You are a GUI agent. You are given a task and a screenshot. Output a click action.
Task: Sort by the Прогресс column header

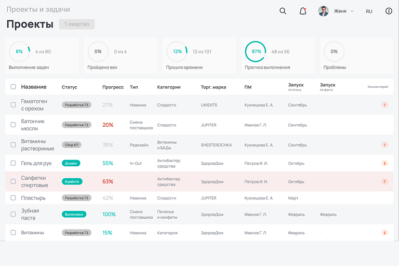(x=113, y=87)
